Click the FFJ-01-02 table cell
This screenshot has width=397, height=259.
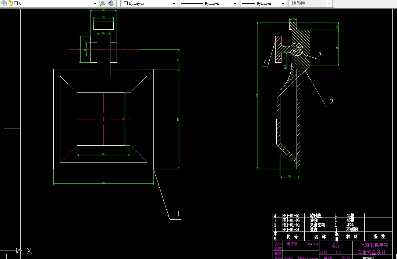(x=291, y=225)
